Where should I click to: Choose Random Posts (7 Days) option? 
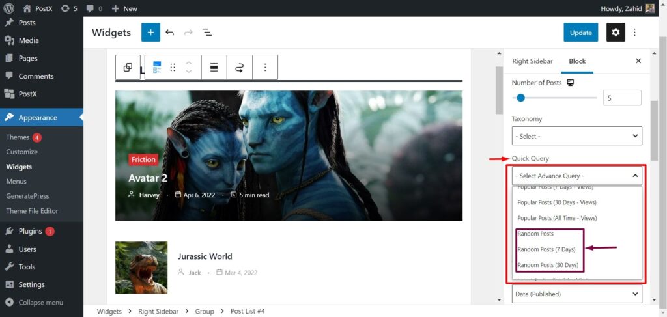tap(546, 249)
